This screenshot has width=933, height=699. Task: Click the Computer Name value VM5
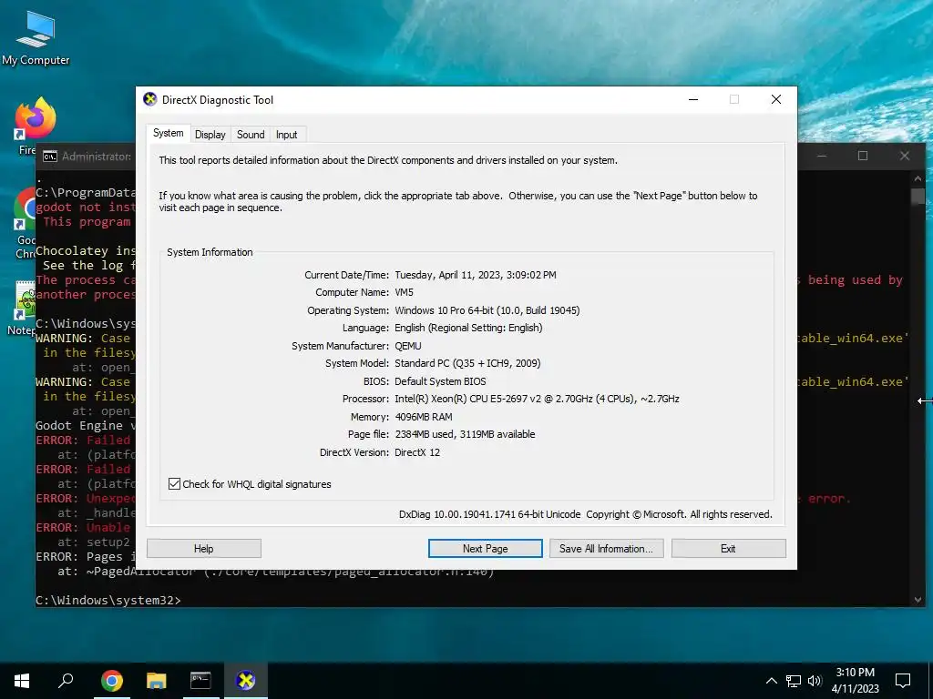tap(404, 292)
